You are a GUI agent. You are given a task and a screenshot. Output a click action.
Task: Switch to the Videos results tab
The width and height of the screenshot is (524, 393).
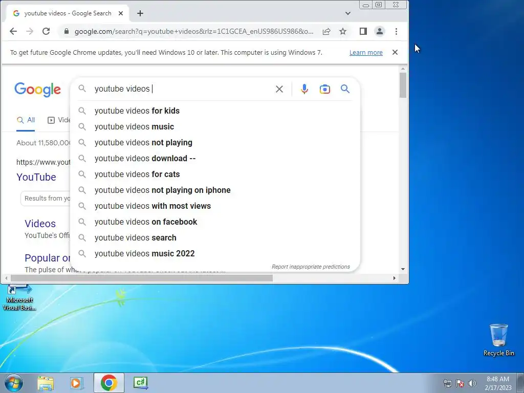pos(59,120)
